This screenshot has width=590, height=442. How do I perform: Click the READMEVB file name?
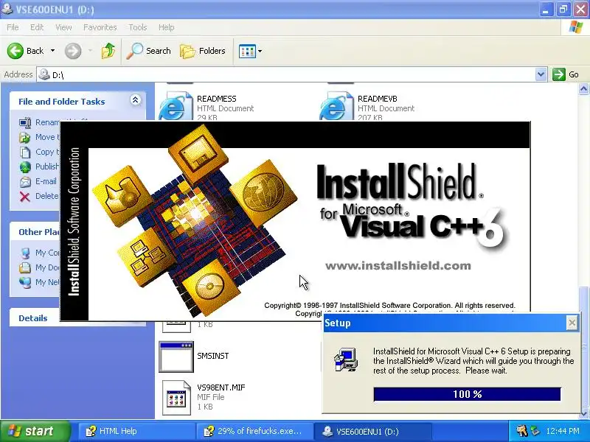[378, 99]
